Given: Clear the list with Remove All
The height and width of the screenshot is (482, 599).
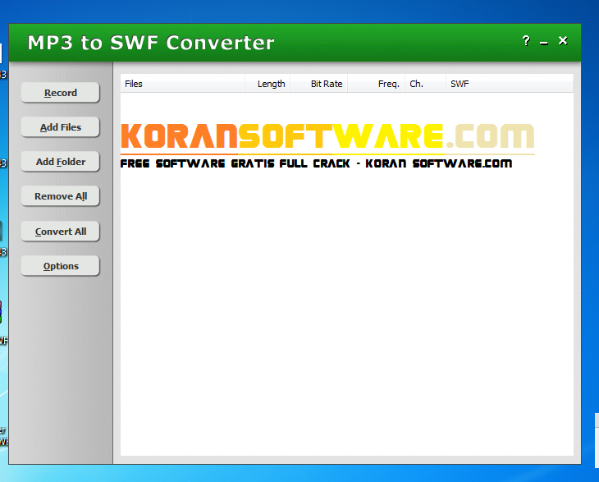Looking at the screenshot, I should 61,195.
